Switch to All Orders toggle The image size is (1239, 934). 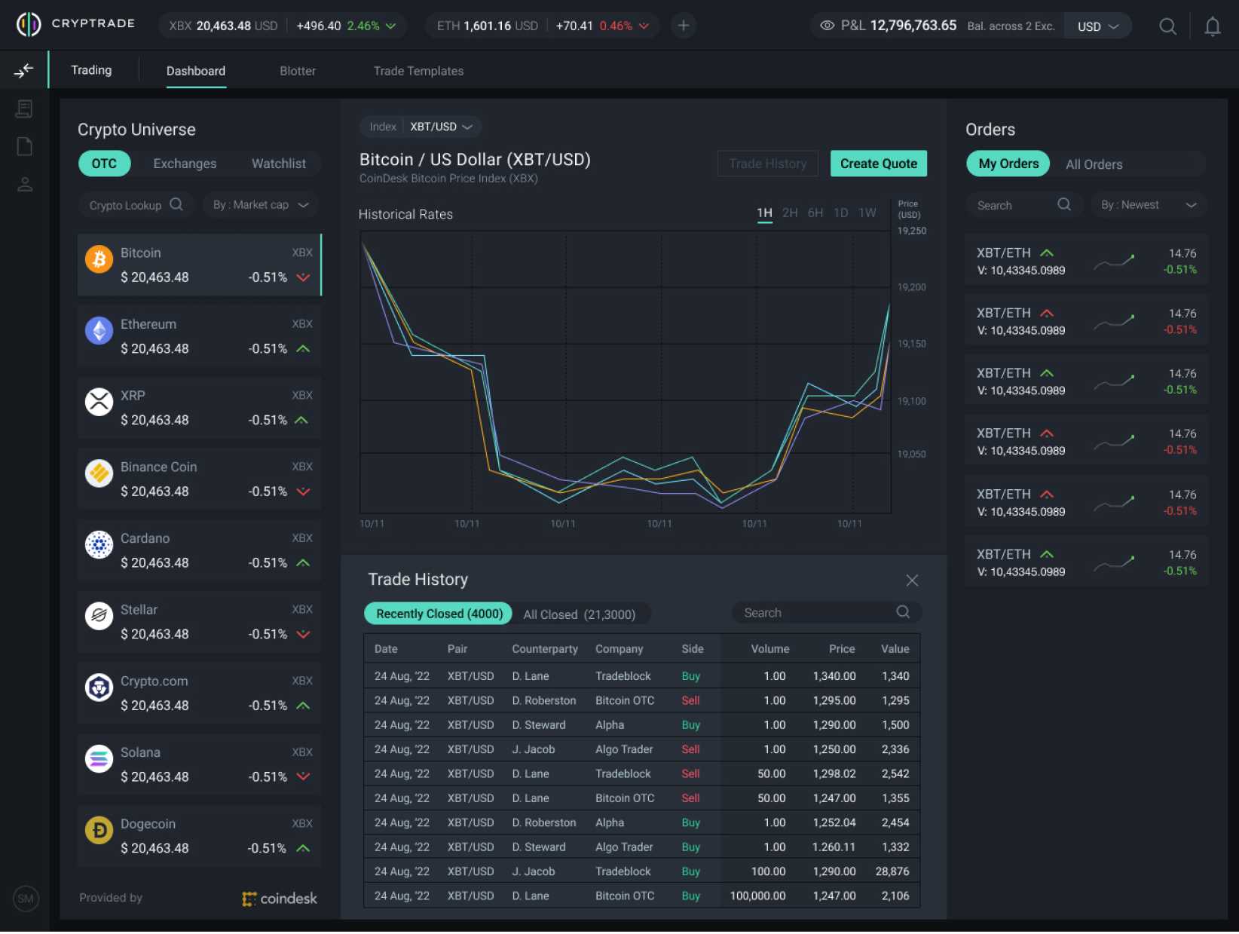coord(1094,164)
